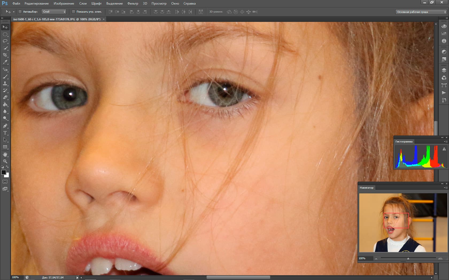Open the Info panel from the dock

pyautogui.click(x=444, y=41)
